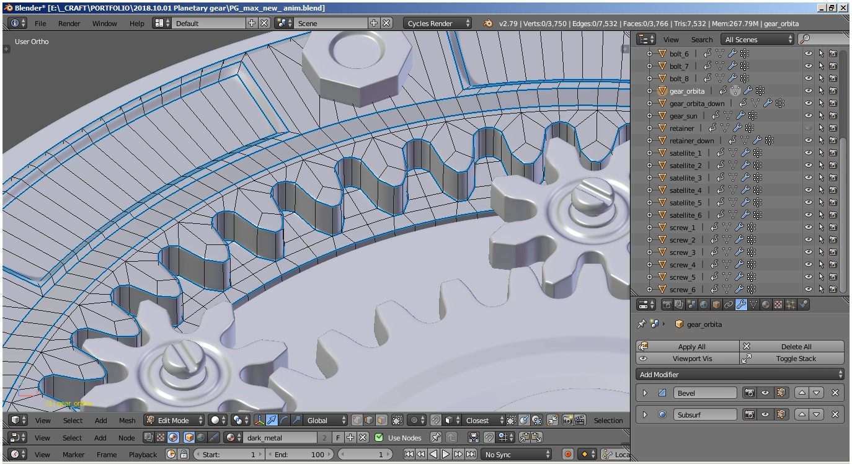Render OpenGL viewport animation clapper icon

580,420
